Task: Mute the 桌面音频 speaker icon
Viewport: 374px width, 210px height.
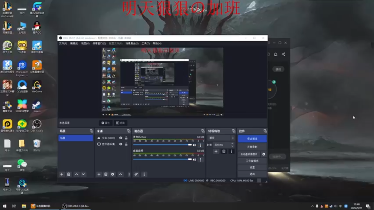Action: [x=194, y=160]
